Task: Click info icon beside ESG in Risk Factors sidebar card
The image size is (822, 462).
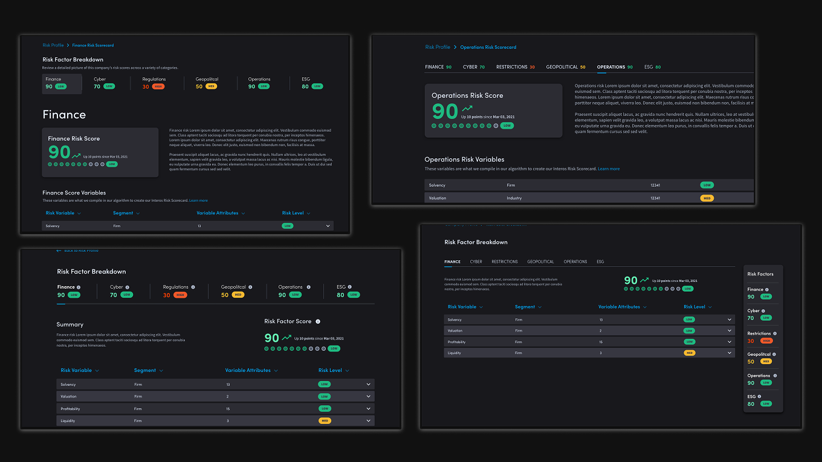Action: tap(759, 396)
